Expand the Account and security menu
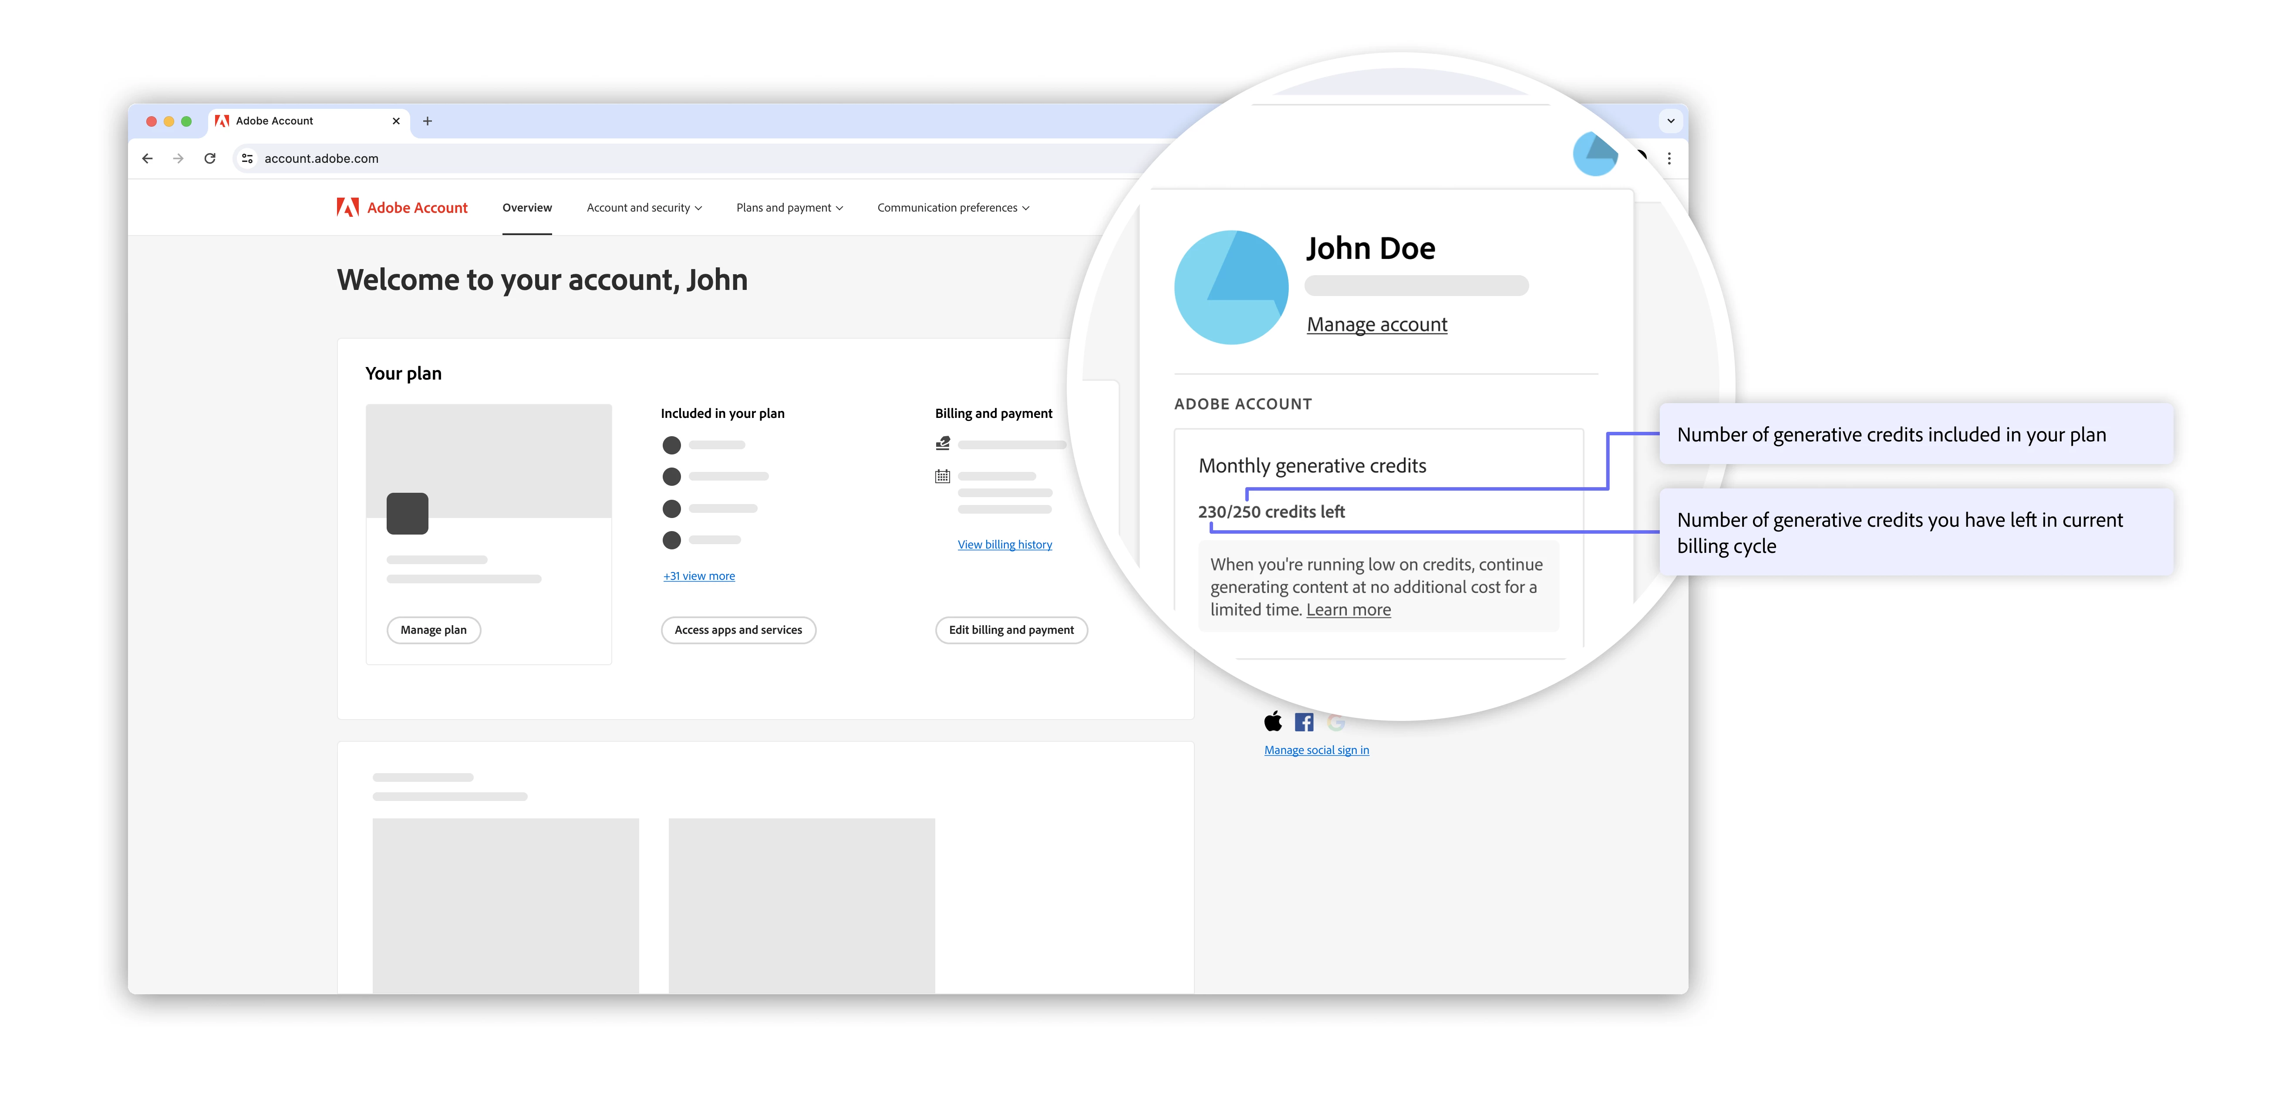 click(644, 208)
